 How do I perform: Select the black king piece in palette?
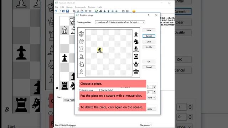136,71
